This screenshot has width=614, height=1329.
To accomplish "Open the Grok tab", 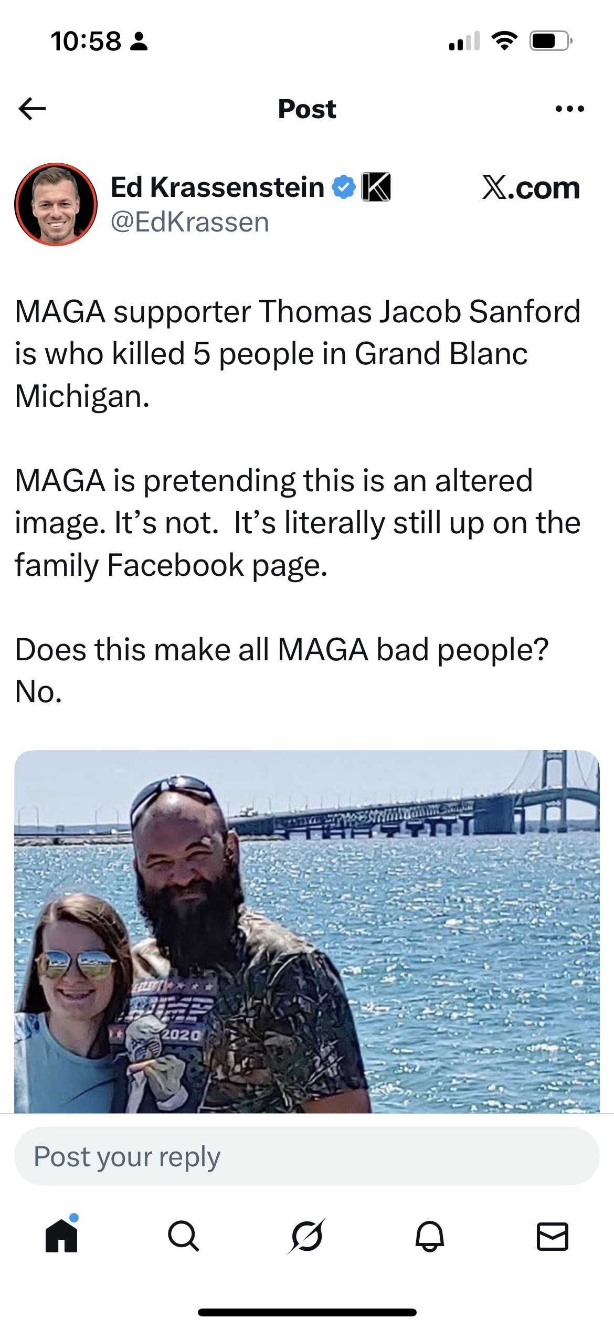I will (x=307, y=1236).
